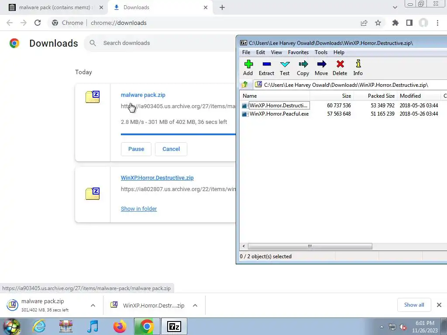447x335 pixels.
Task: Click the taskbar clock showing 6:01 PM
Action: pyautogui.click(x=425, y=327)
